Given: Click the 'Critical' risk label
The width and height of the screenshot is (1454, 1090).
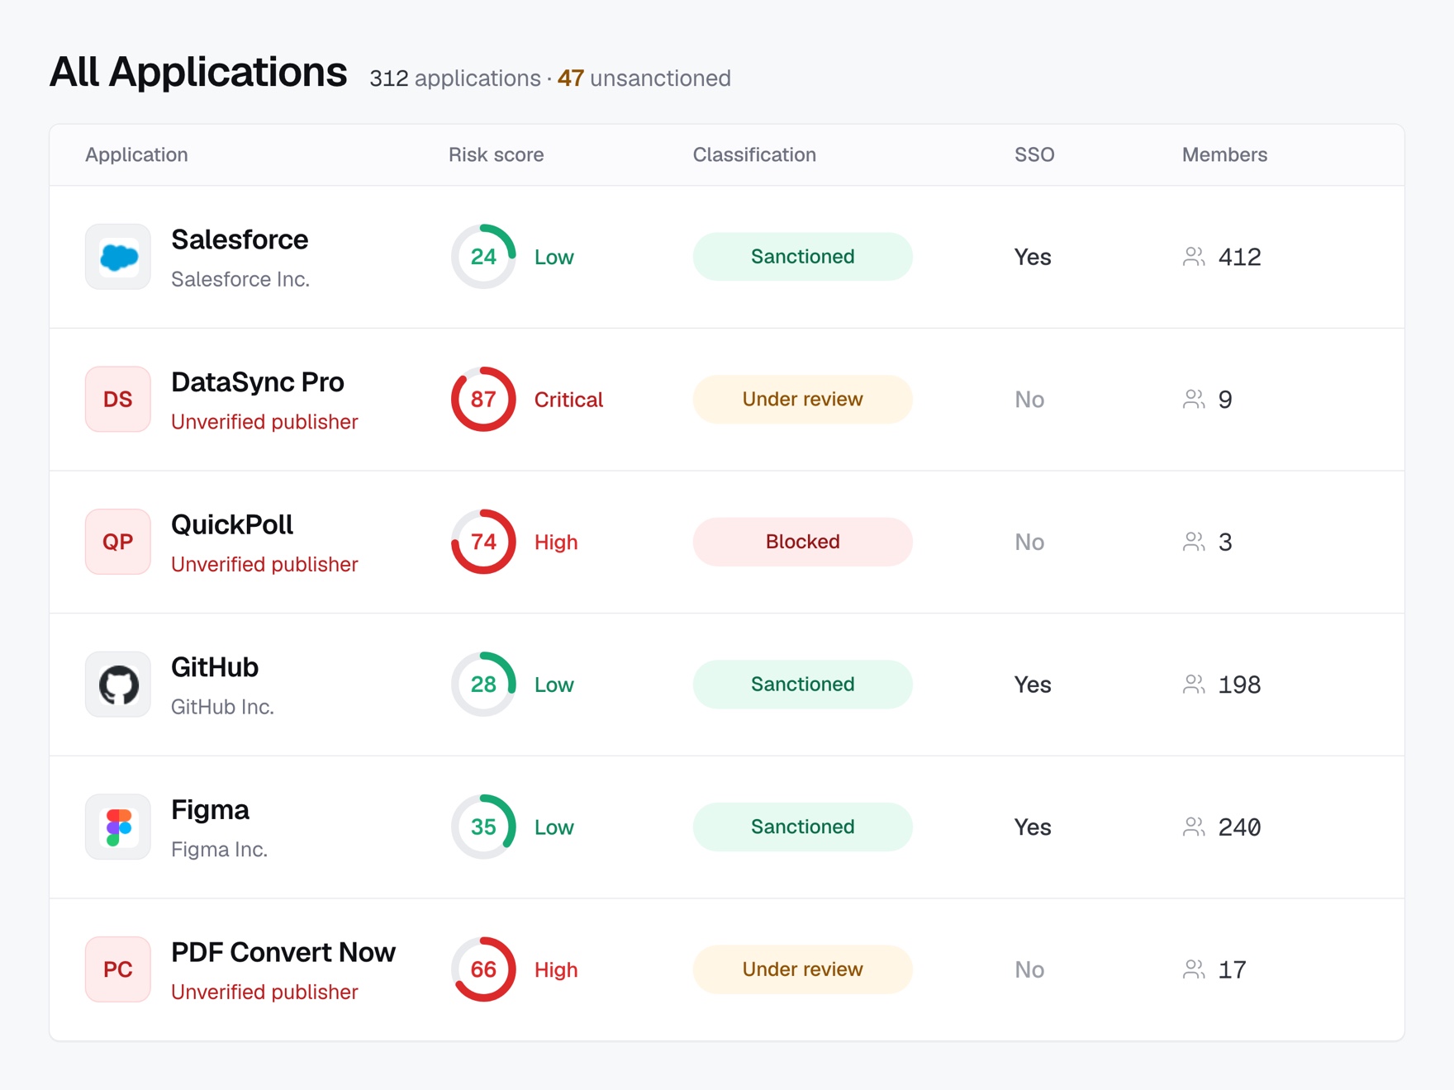Looking at the screenshot, I should [568, 400].
